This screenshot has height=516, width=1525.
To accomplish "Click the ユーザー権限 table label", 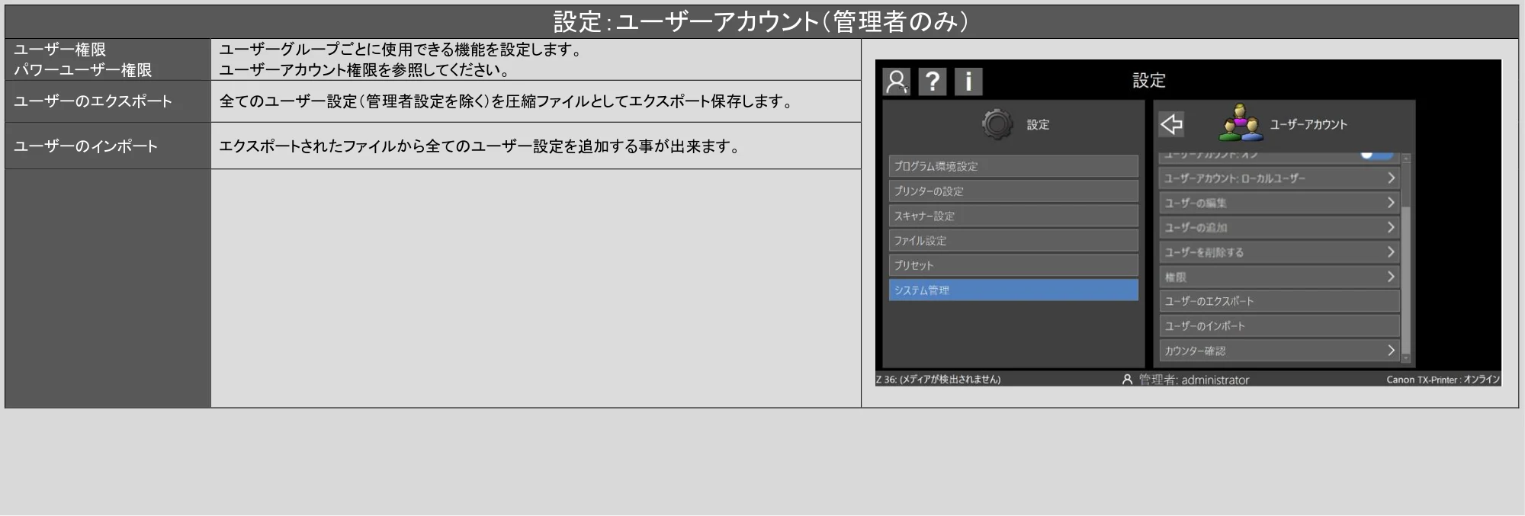I will 59,50.
